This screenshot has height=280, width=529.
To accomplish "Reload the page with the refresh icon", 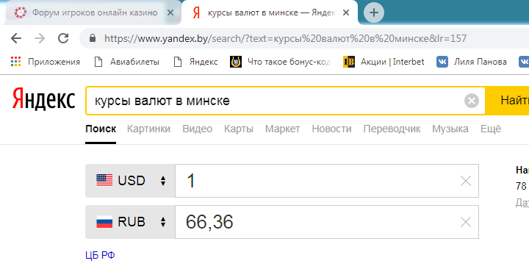I will tap(63, 38).
